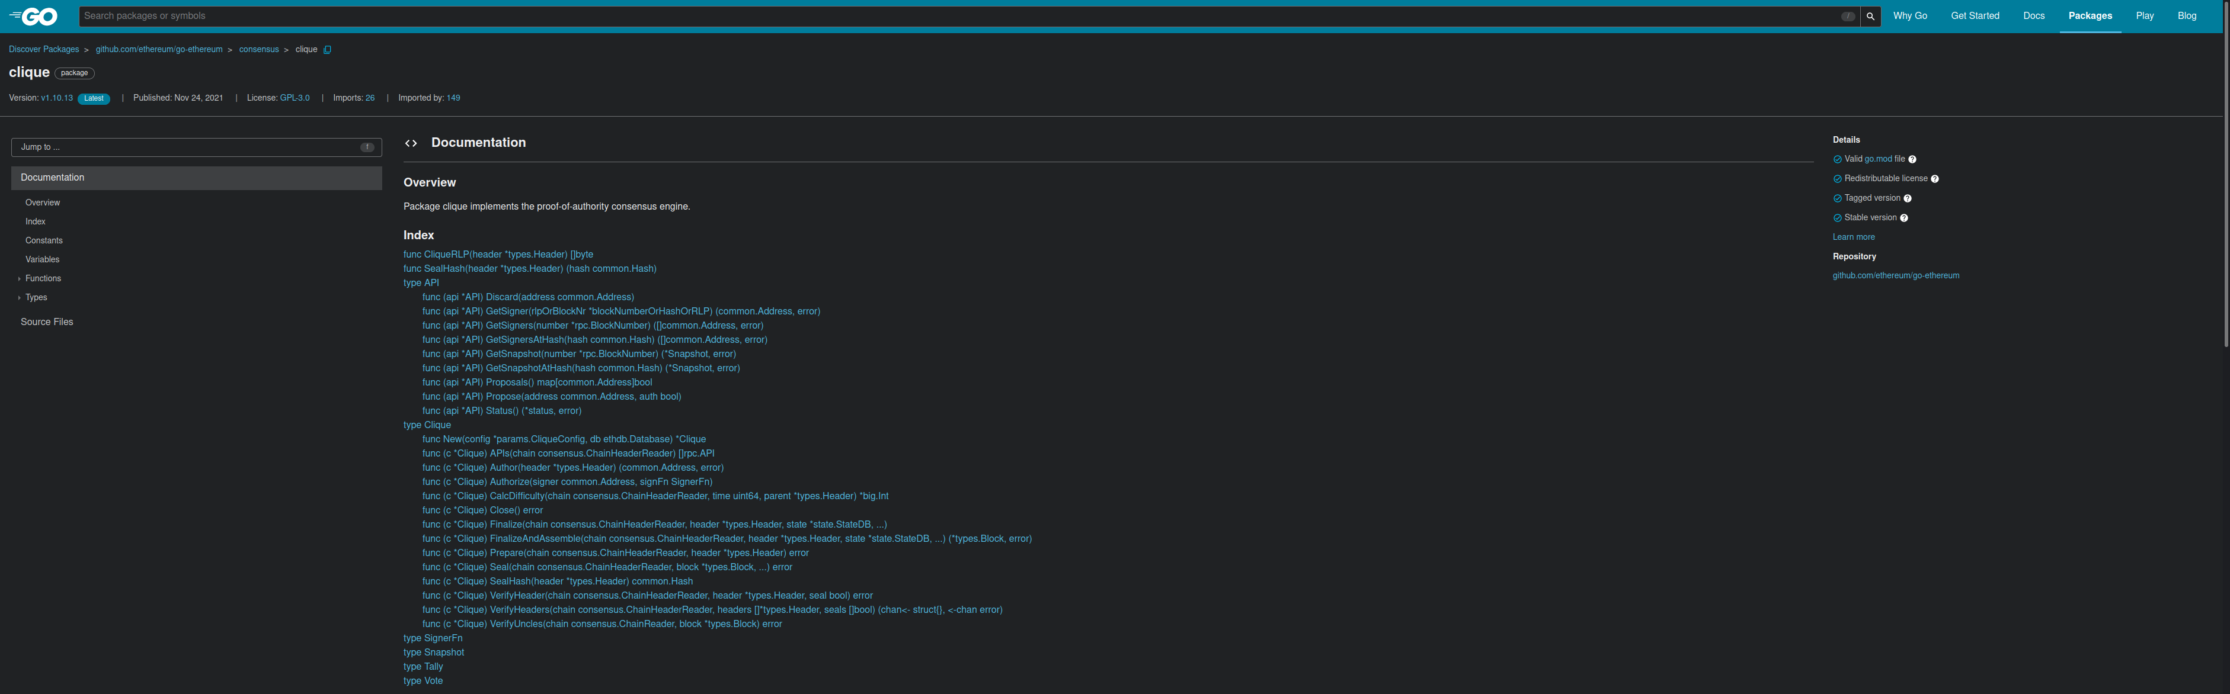Open consensus breadcrumb link
2230x694 pixels.
coord(259,49)
